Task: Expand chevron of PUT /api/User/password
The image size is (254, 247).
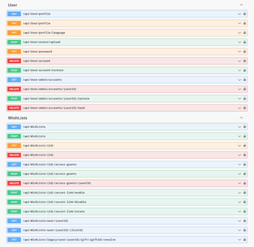Action: coord(239,52)
